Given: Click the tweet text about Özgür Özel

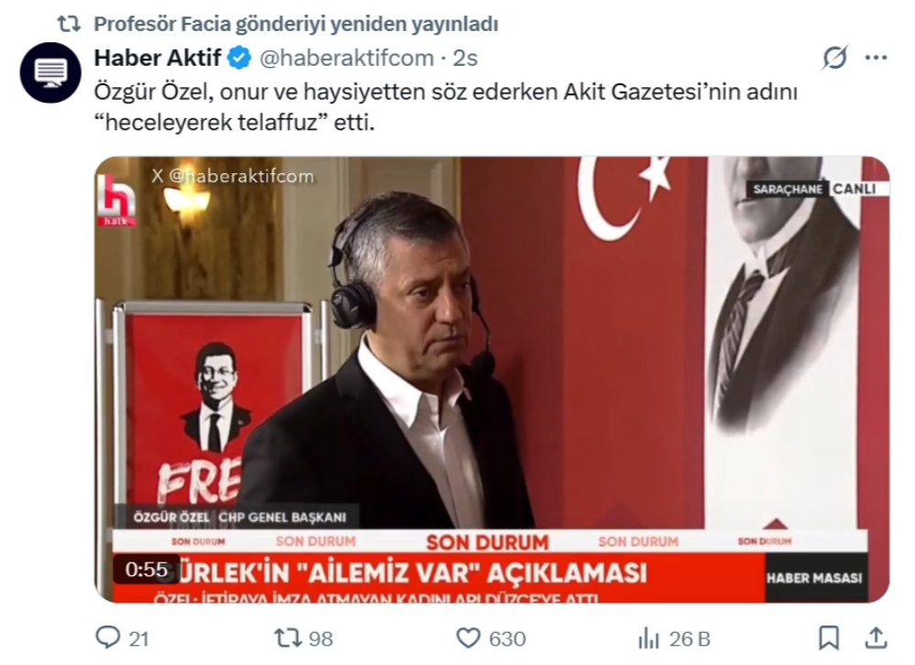Looking at the screenshot, I should [x=446, y=107].
